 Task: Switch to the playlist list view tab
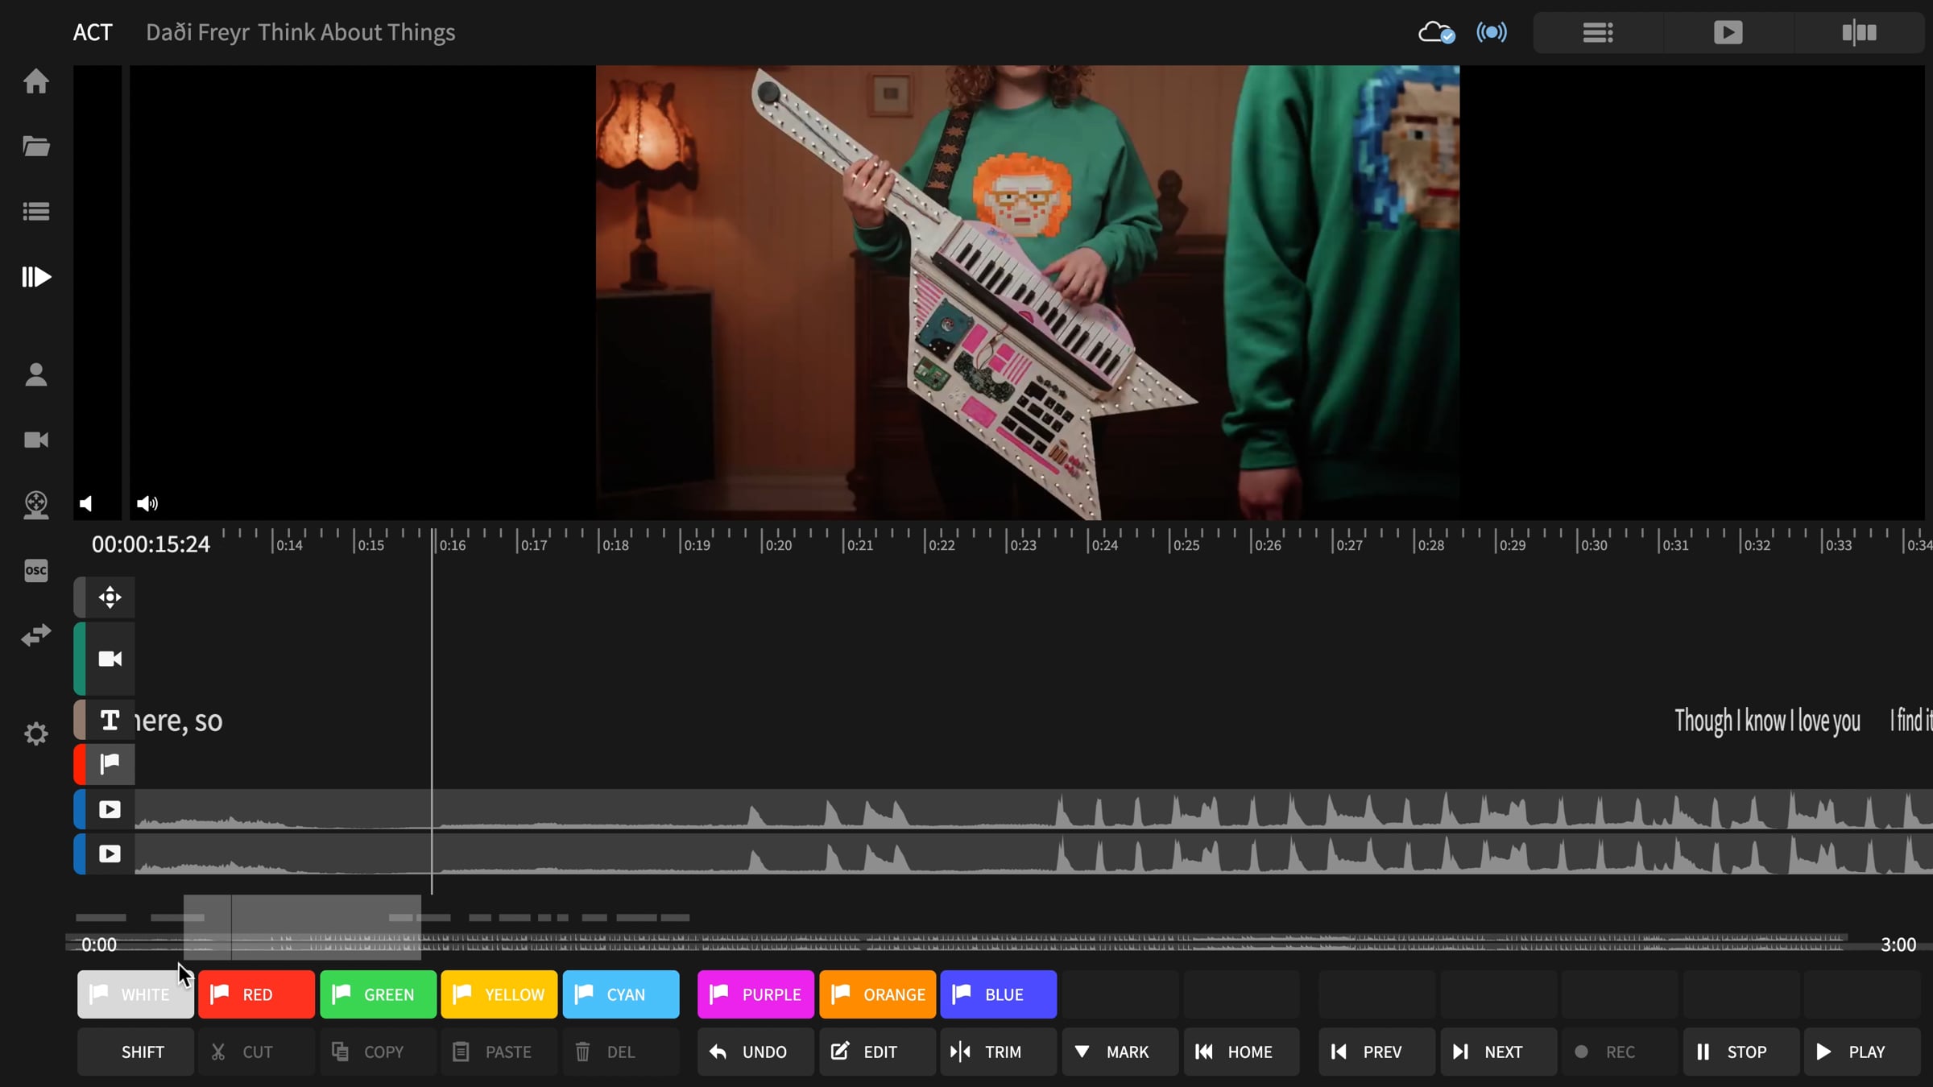pos(1598,32)
